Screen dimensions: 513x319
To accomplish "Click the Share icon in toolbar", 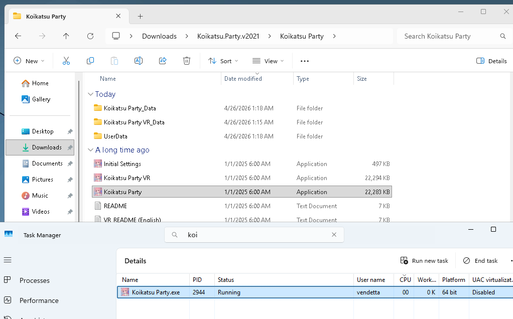I will point(163,61).
